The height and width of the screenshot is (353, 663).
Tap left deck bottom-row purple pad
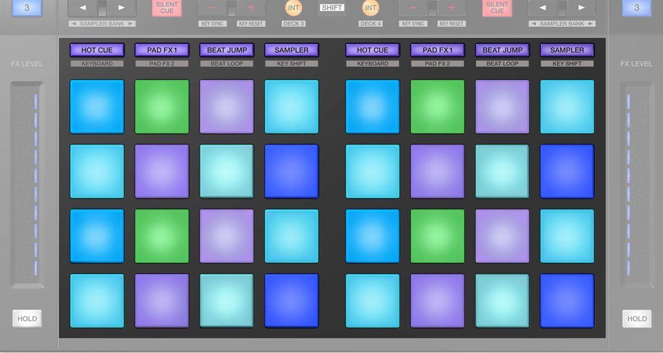point(162,301)
